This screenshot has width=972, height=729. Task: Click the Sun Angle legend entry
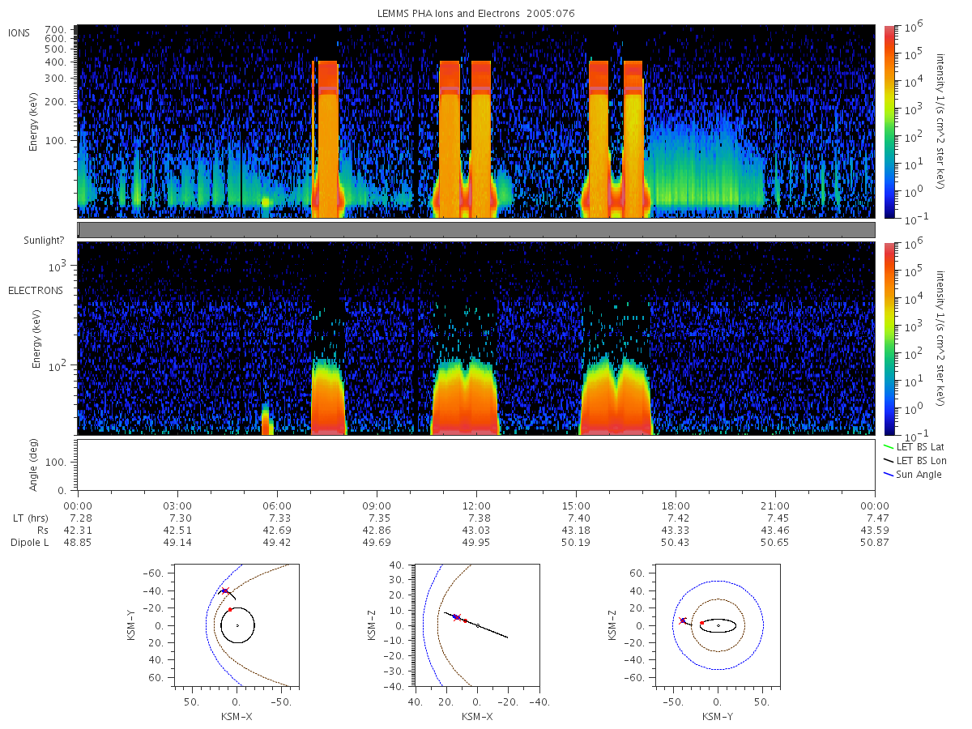coord(912,474)
